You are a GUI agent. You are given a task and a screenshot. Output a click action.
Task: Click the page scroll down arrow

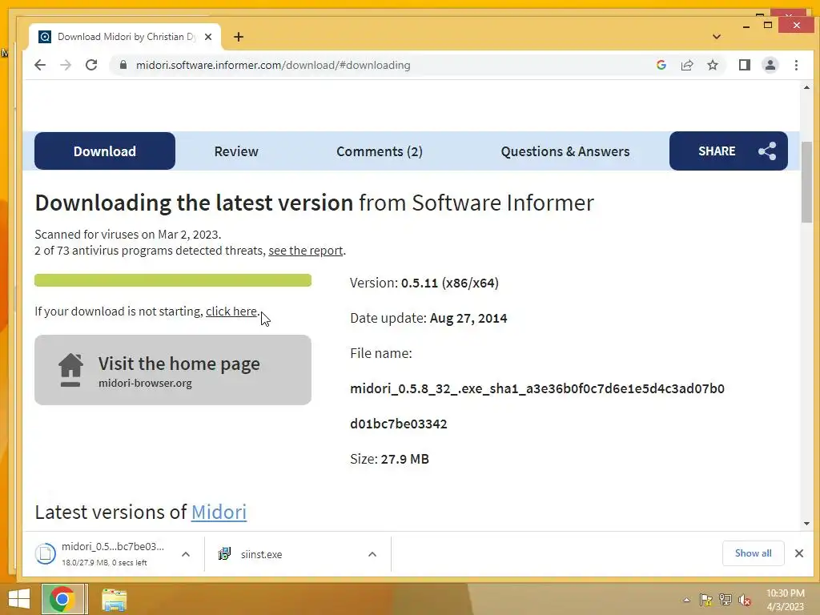tap(806, 524)
